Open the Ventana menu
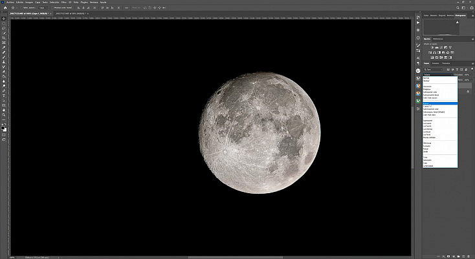Image resolution: width=475 pixels, height=259 pixels. [x=94, y=2]
